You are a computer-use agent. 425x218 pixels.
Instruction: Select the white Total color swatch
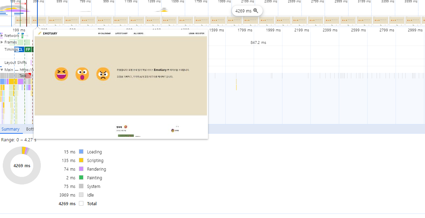[x=81, y=203]
